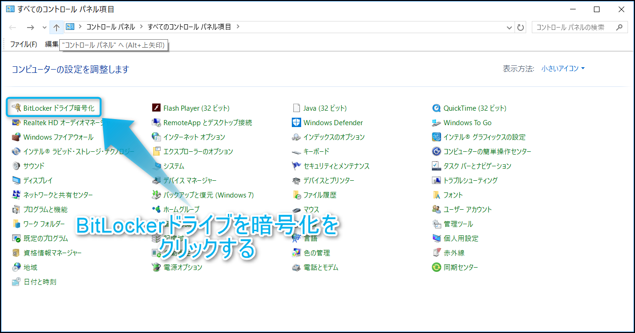Open the デバイスとプリンター icon
Image resolution: width=635 pixels, height=333 pixels.
[296, 181]
